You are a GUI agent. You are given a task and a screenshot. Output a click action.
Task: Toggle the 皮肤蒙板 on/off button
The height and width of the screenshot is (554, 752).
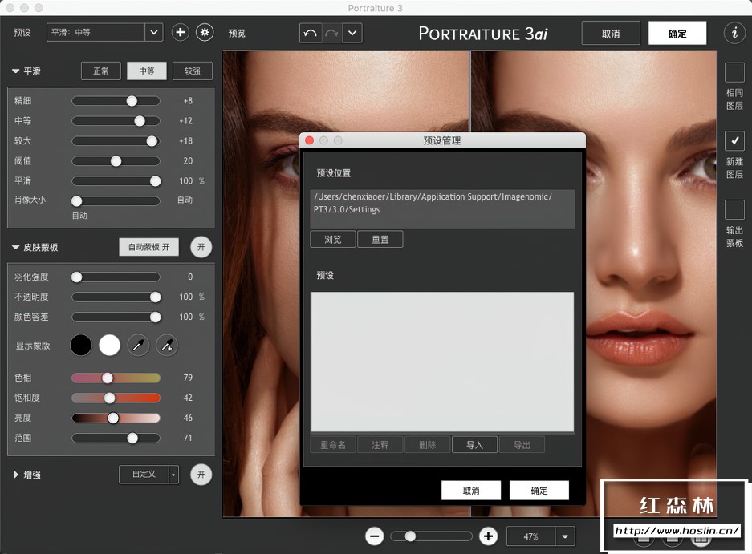coord(201,247)
